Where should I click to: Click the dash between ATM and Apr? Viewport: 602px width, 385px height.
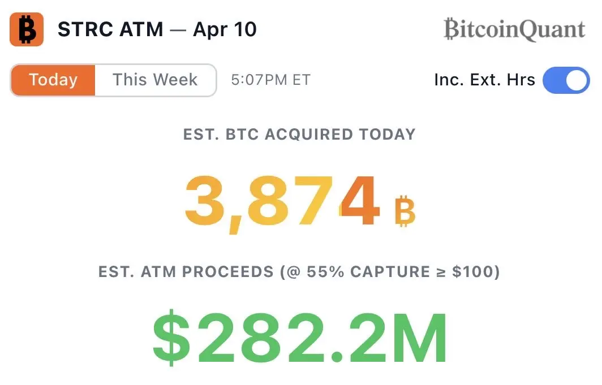178,29
